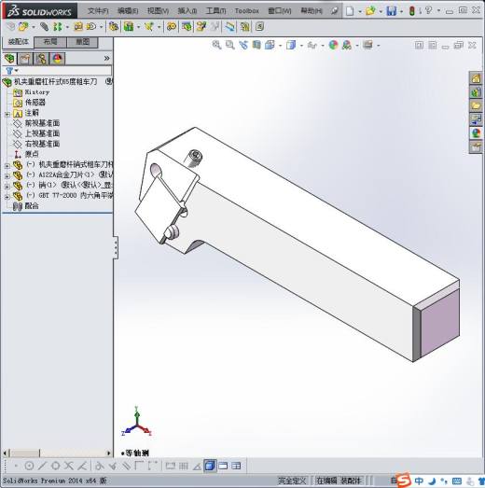Pin the menu bar with pushpin icon

point(335,11)
